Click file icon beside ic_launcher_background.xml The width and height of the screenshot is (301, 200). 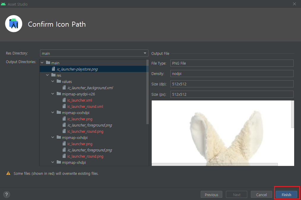64,87
